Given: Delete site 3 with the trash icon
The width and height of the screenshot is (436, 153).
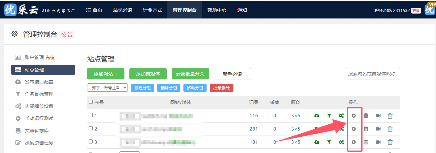Looking at the screenshot, I should [x=390, y=142].
